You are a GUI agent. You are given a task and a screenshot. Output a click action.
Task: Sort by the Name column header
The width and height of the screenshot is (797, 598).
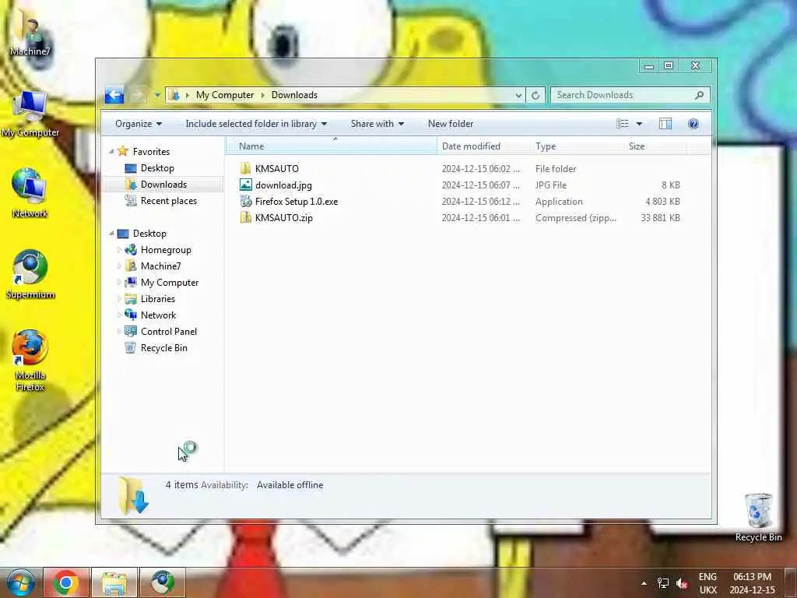click(332, 146)
